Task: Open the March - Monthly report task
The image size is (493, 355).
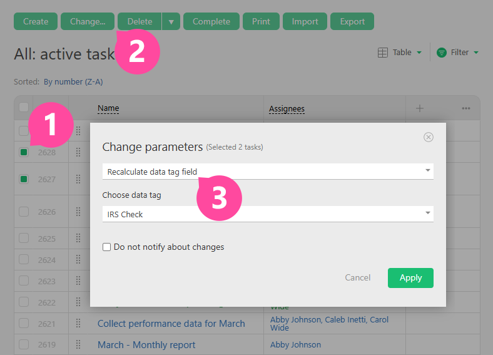Action: pyautogui.click(x=146, y=345)
